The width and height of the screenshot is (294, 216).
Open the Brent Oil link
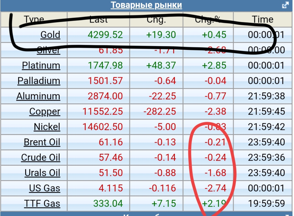pos(42,142)
